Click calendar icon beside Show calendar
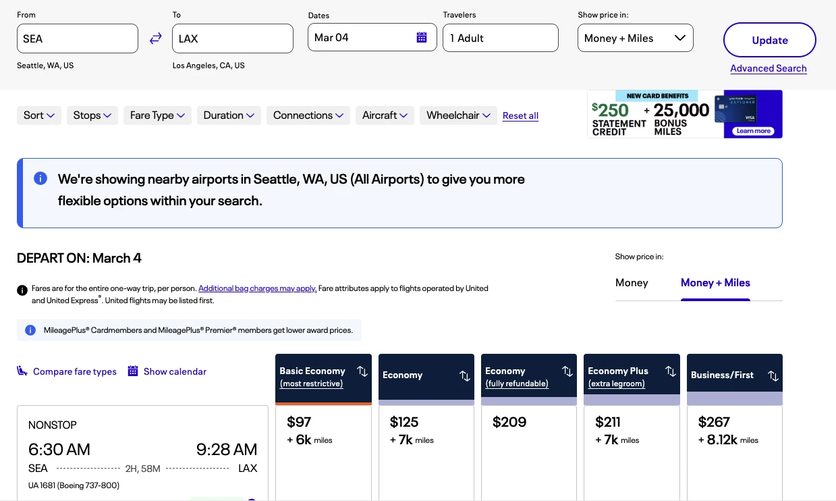Viewport: 836px width, 501px height. [x=133, y=371]
